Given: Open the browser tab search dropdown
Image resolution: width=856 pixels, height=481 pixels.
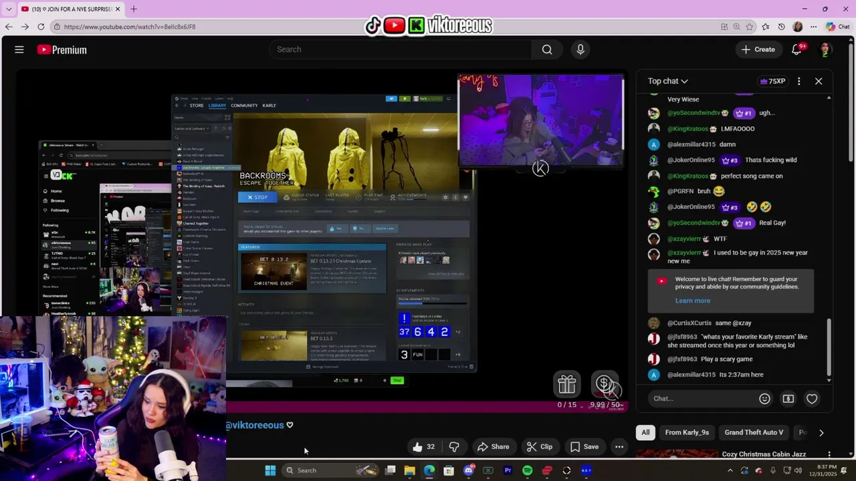Looking at the screenshot, I should pyautogui.click(x=9, y=9).
